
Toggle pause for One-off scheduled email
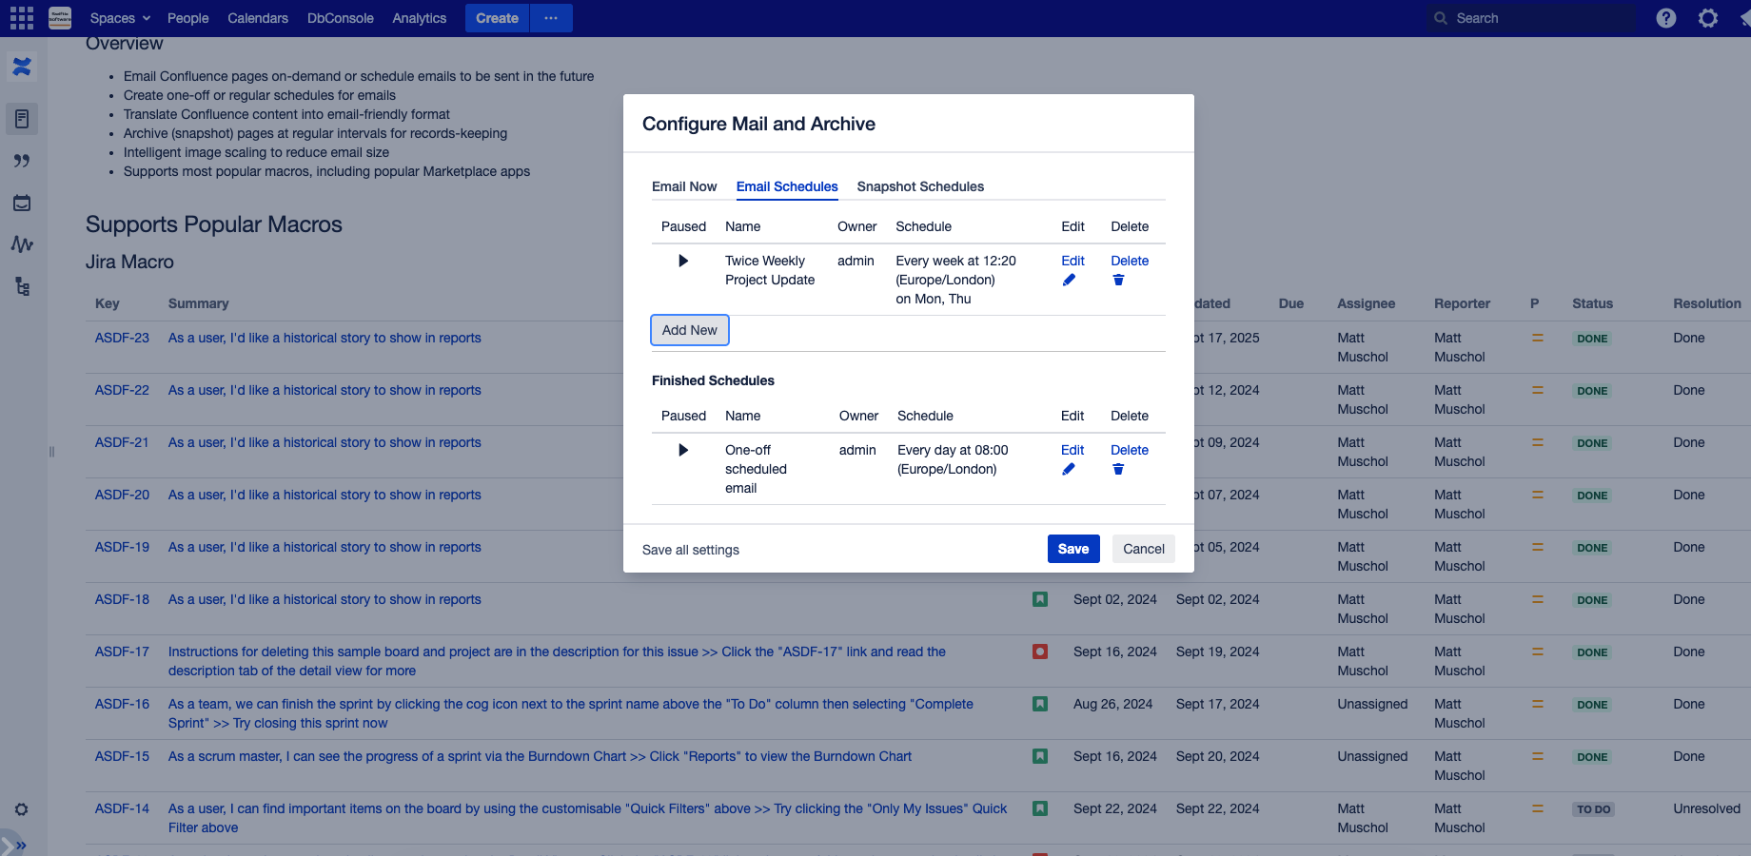[x=682, y=450]
